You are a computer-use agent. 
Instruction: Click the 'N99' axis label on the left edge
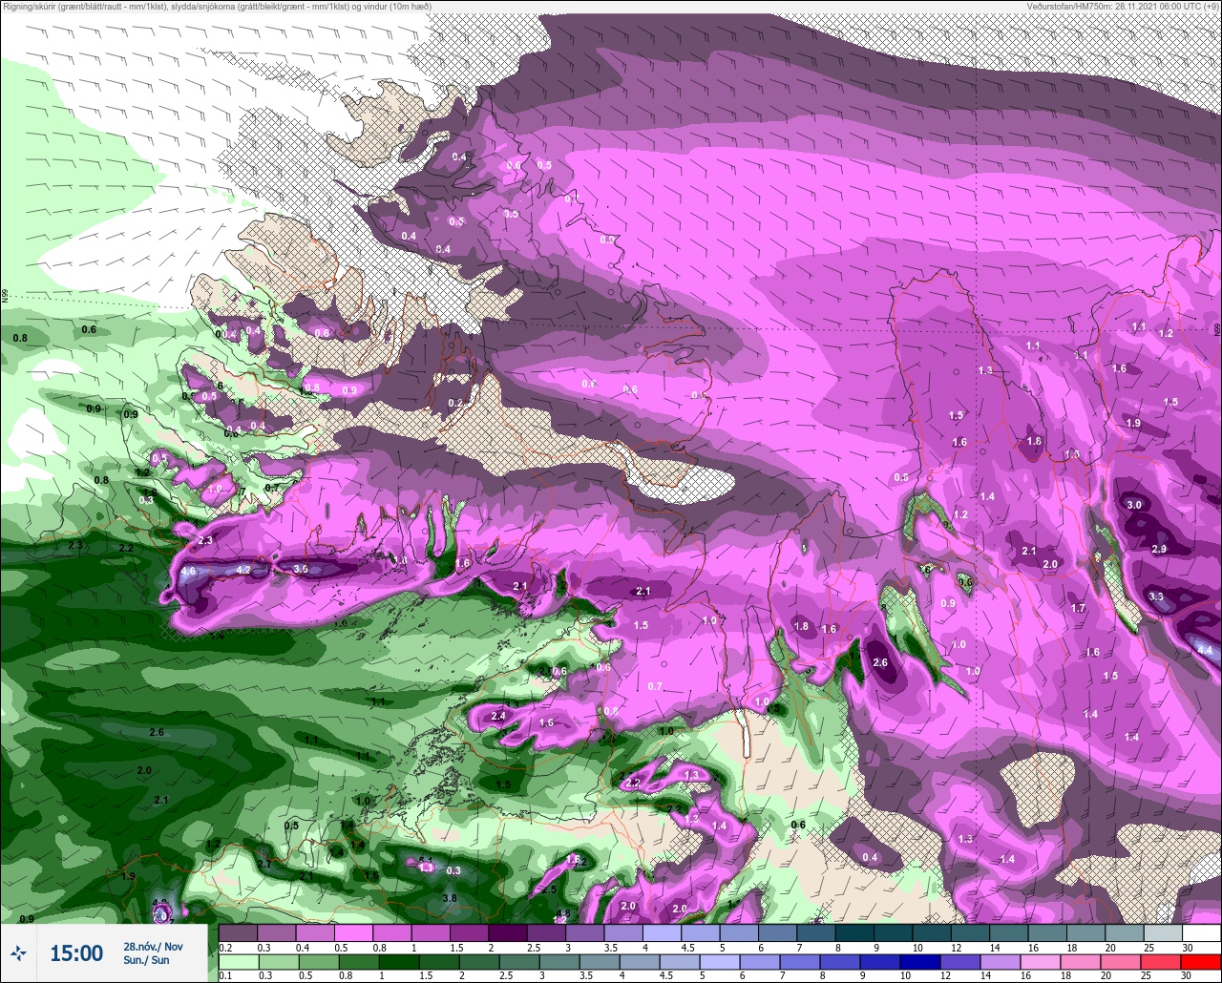coord(5,297)
